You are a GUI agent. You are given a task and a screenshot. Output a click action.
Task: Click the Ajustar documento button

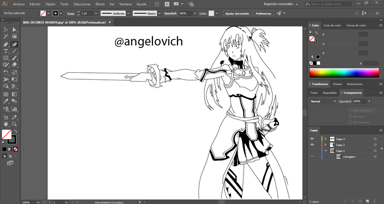[x=236, y=13]
